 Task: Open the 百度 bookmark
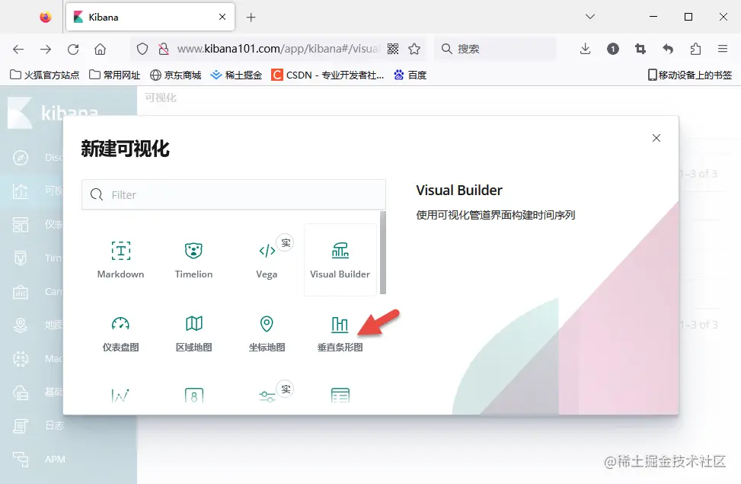pyautogui.click(x=410, y=75)
